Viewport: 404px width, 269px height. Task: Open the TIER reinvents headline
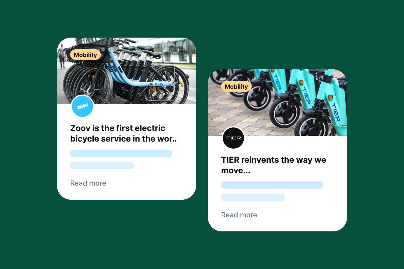(x=274, y=165)
